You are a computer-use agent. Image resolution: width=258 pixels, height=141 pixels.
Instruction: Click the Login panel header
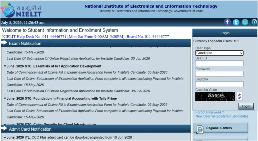pos(225,33)
